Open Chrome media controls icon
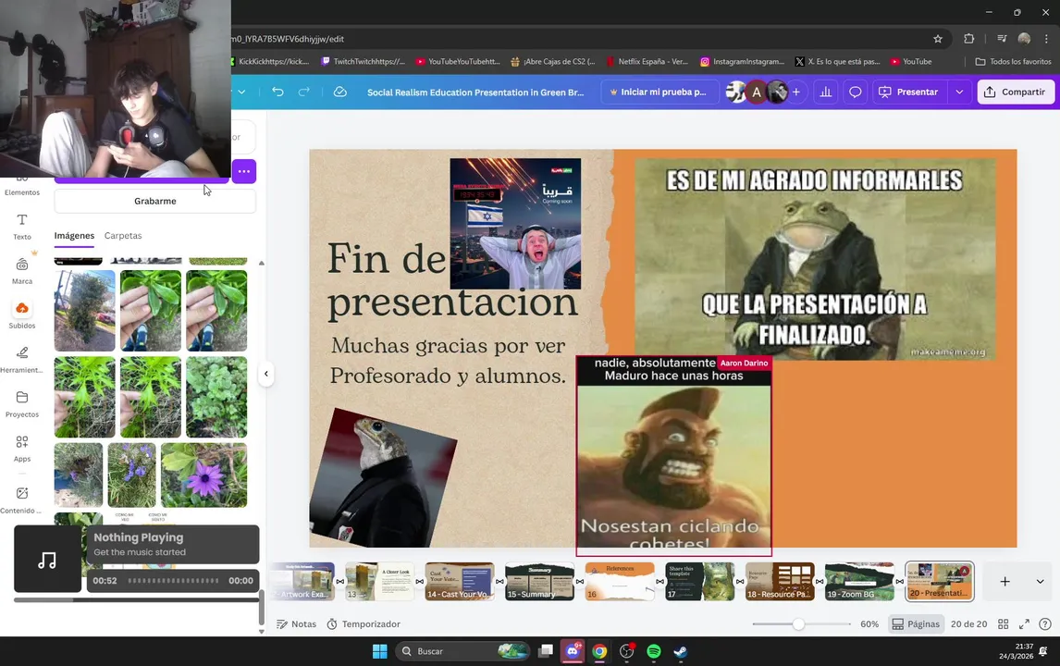The height and width of the screenshot is (666, 1060). (x=1002, y=39)
